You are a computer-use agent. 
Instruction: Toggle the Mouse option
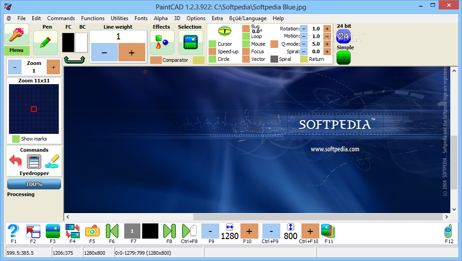(246, 44)
